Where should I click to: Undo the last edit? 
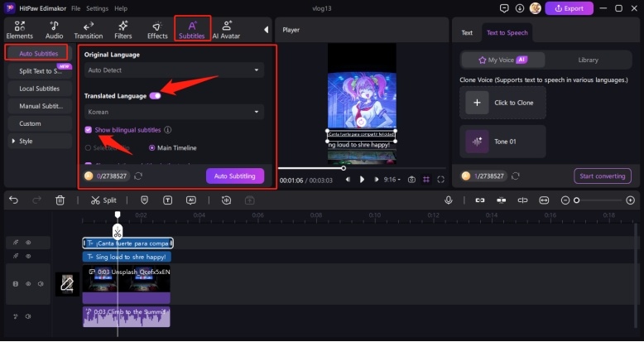tap(13, 200)
